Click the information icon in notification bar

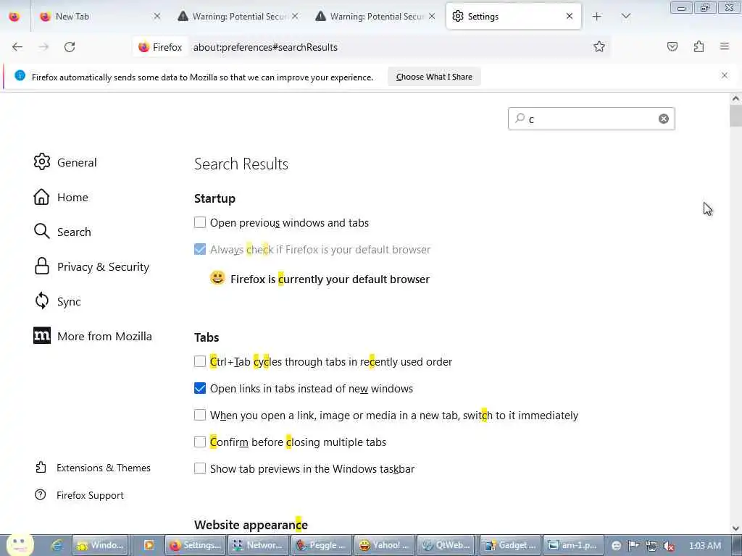coord(20,75)
